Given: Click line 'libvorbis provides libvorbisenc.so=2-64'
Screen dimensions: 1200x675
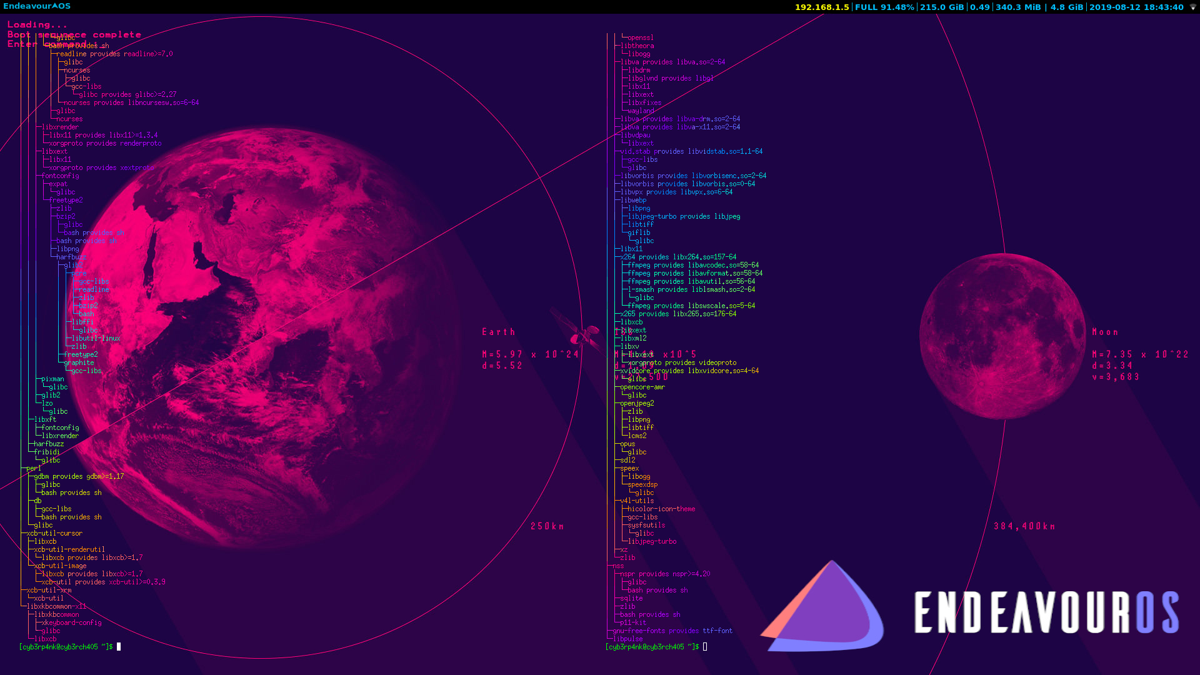Looking at the screenshot, I should (x=693, y=176).
